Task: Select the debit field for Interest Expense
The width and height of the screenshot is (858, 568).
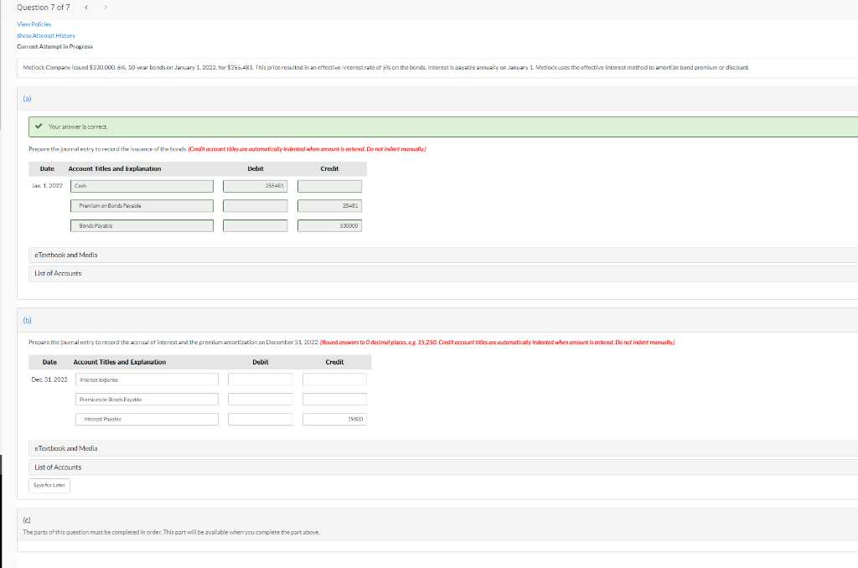Action: tap(260, 380)
